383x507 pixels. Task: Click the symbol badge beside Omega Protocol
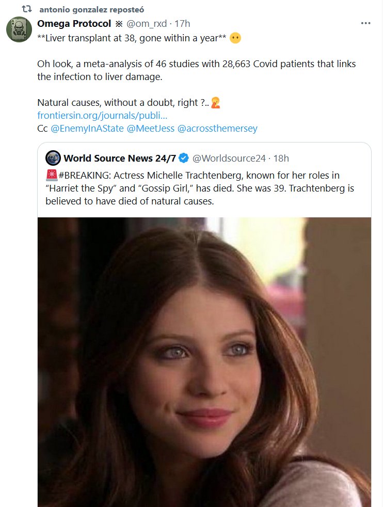click(x=118, y=24)
